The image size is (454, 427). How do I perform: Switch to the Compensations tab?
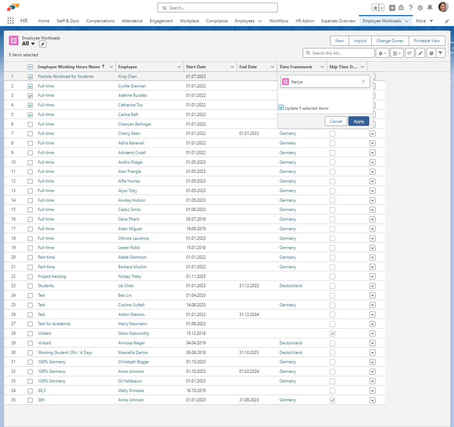pos(100,21)
